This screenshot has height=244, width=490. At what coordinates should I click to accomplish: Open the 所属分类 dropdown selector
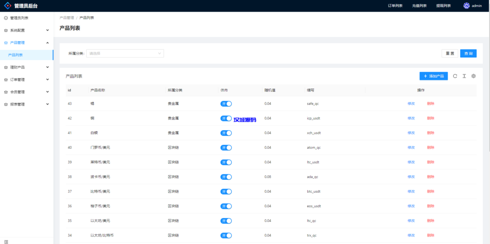[125, 54]
